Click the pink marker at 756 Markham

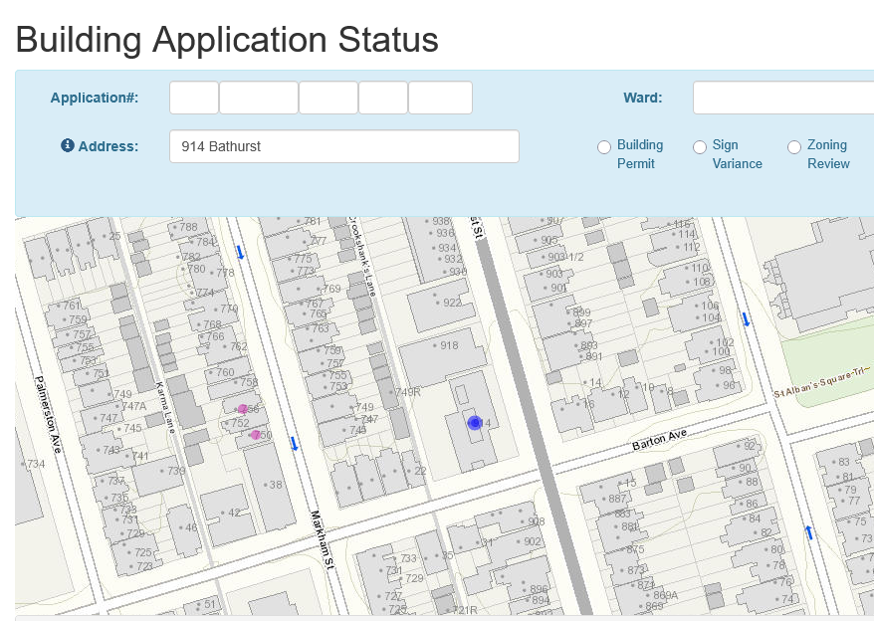(242, 409)
